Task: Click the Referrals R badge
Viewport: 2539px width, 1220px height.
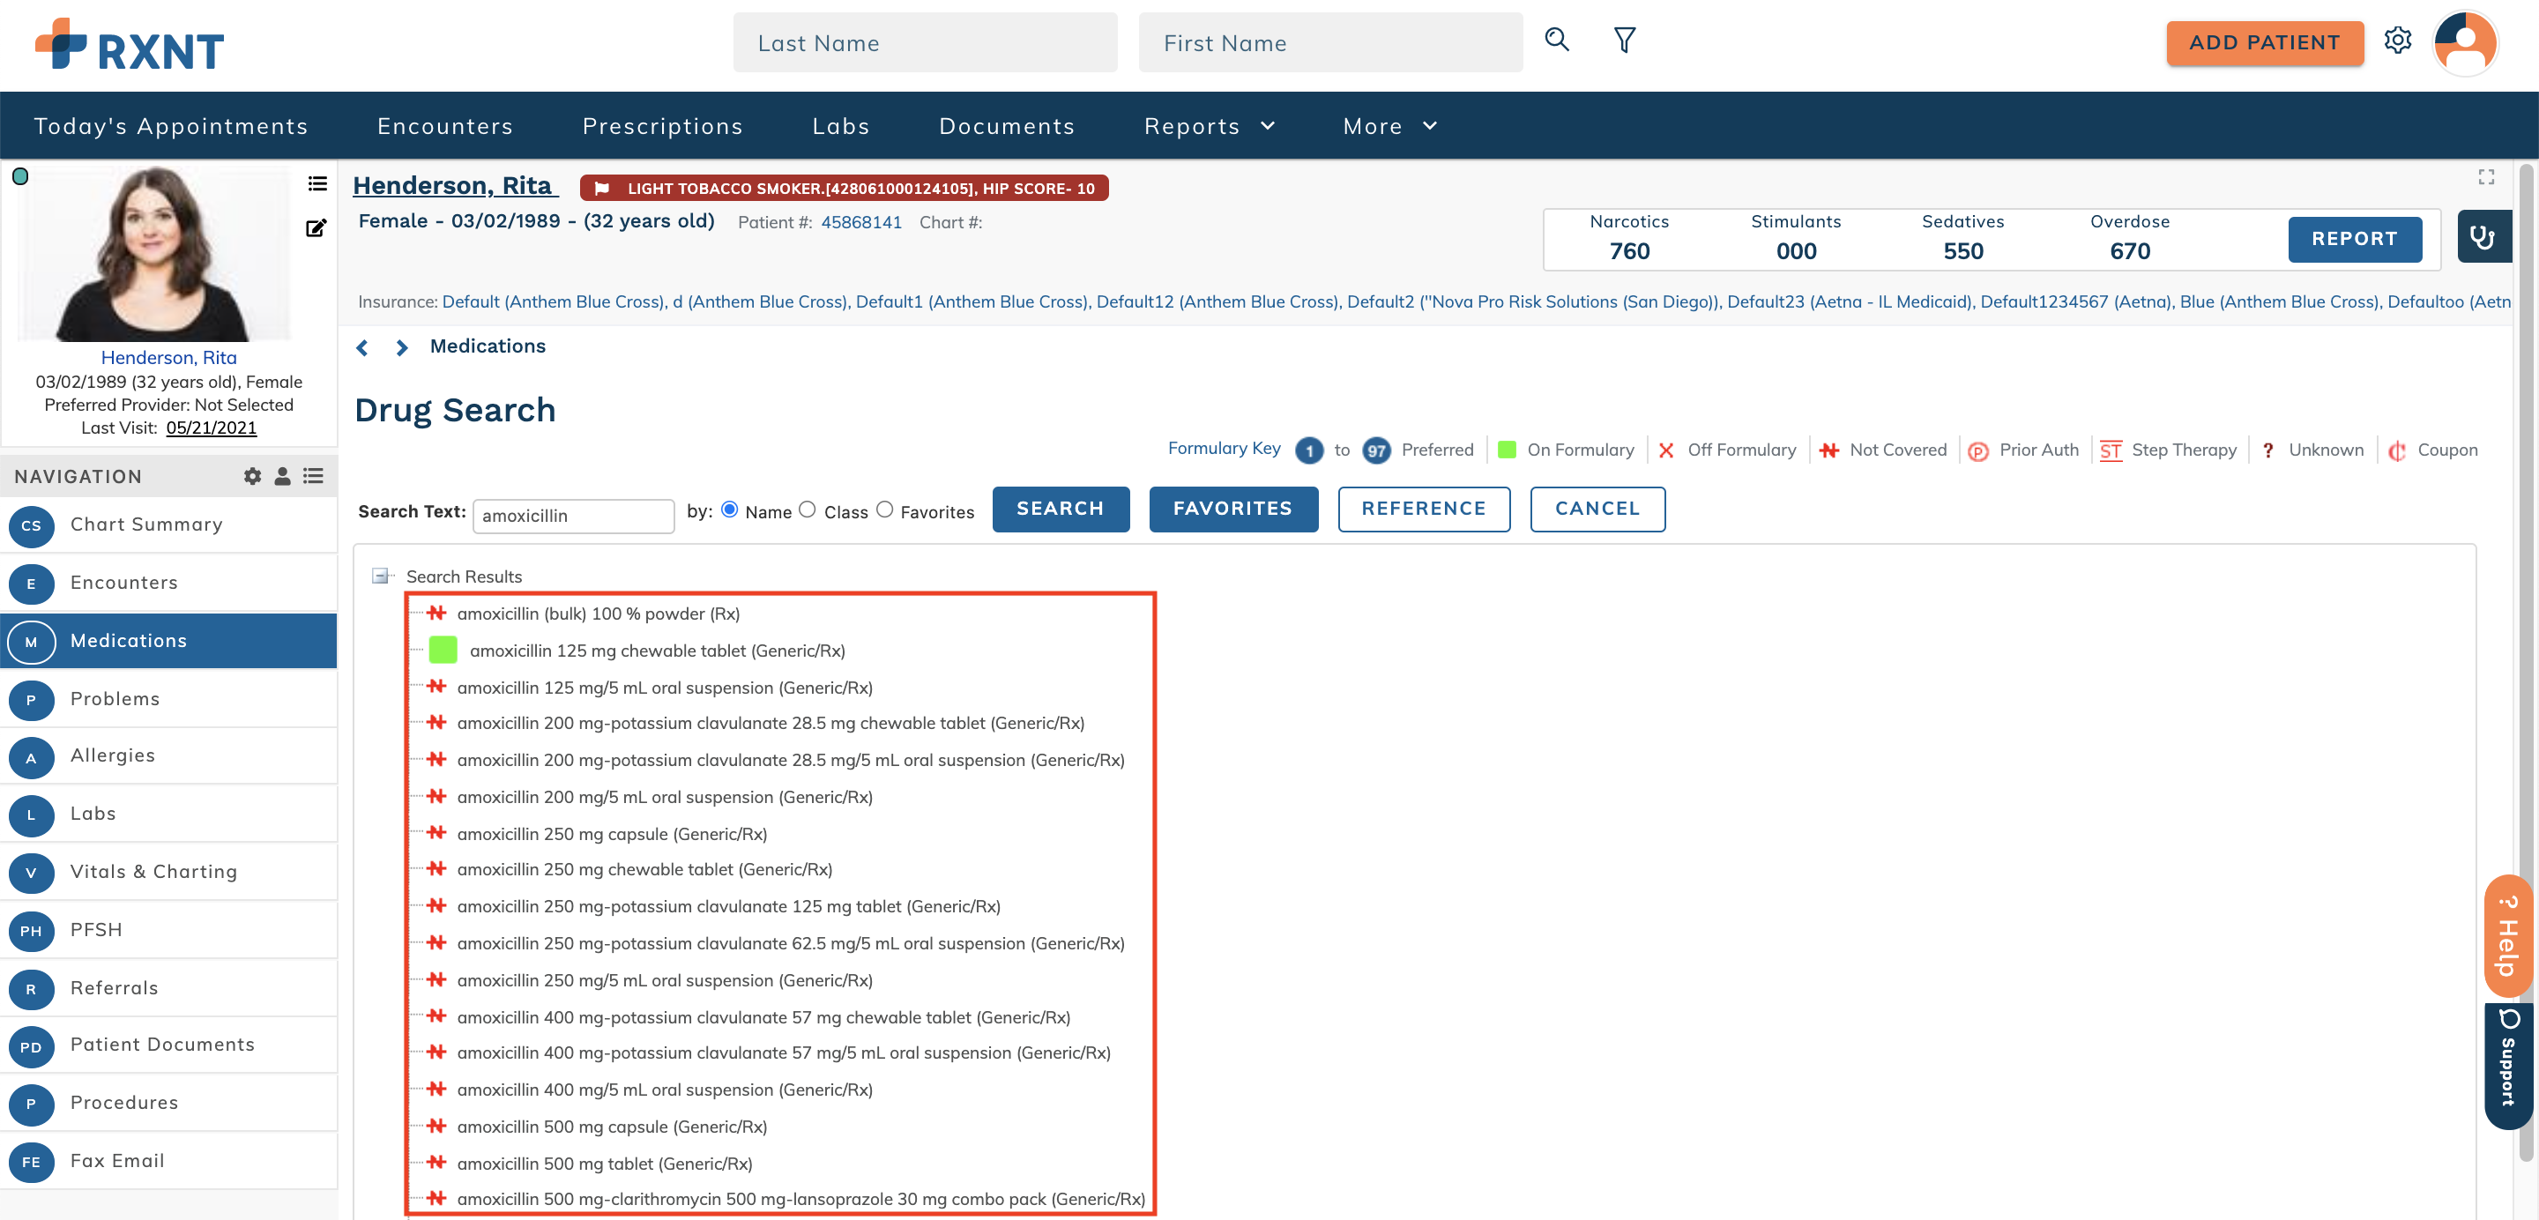Action: click(32, 988)
